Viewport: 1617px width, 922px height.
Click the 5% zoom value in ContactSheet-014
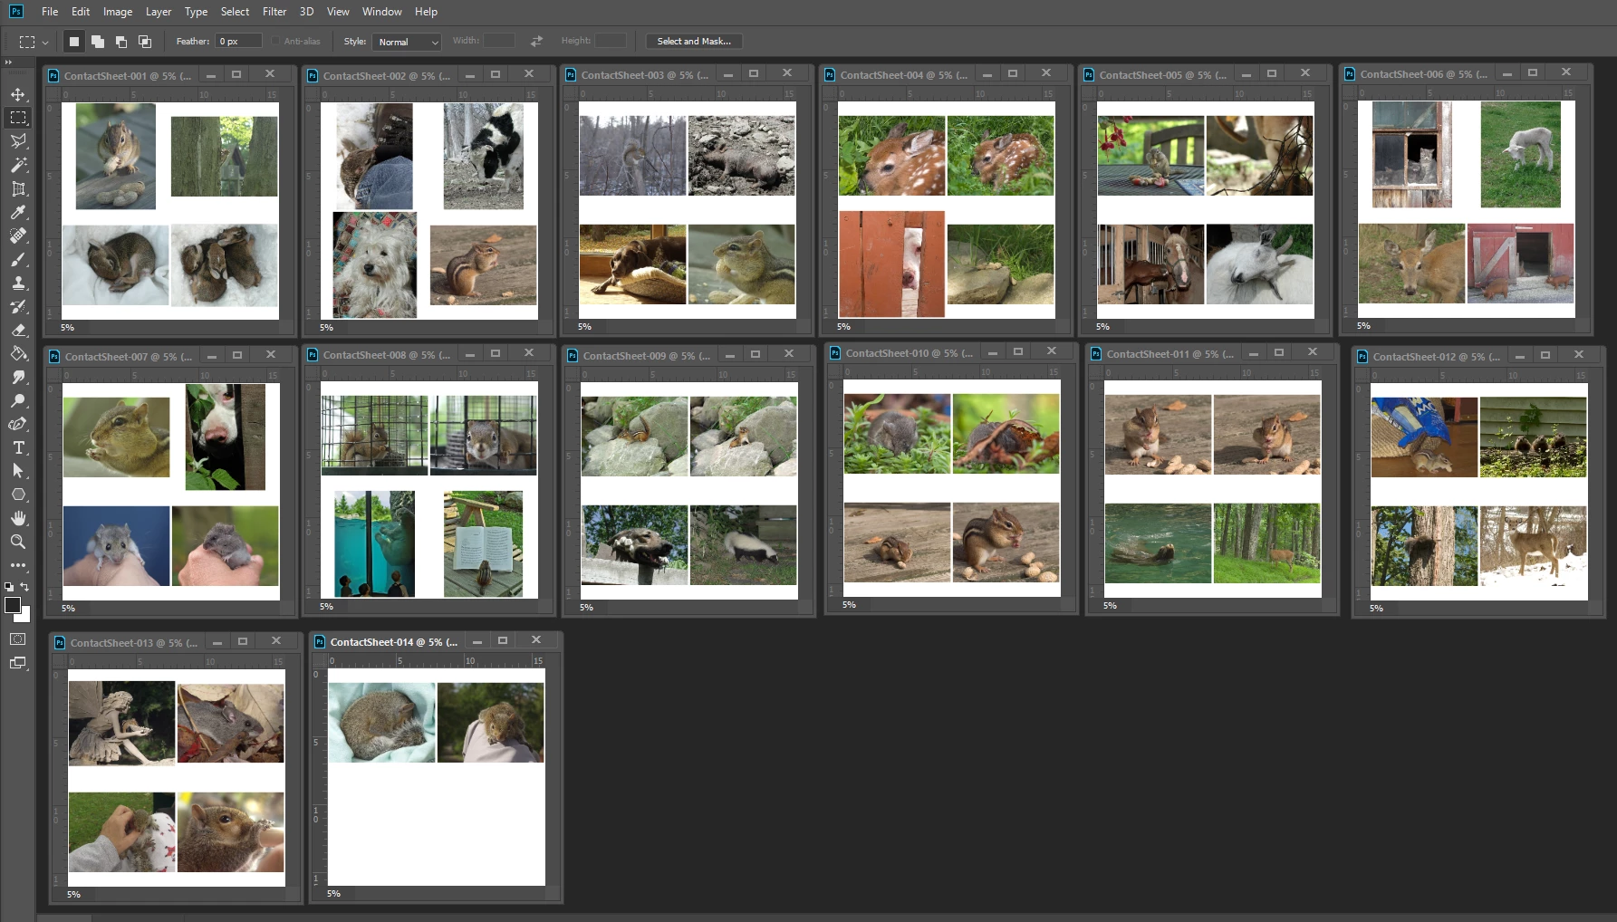click(x=333, y=894)
